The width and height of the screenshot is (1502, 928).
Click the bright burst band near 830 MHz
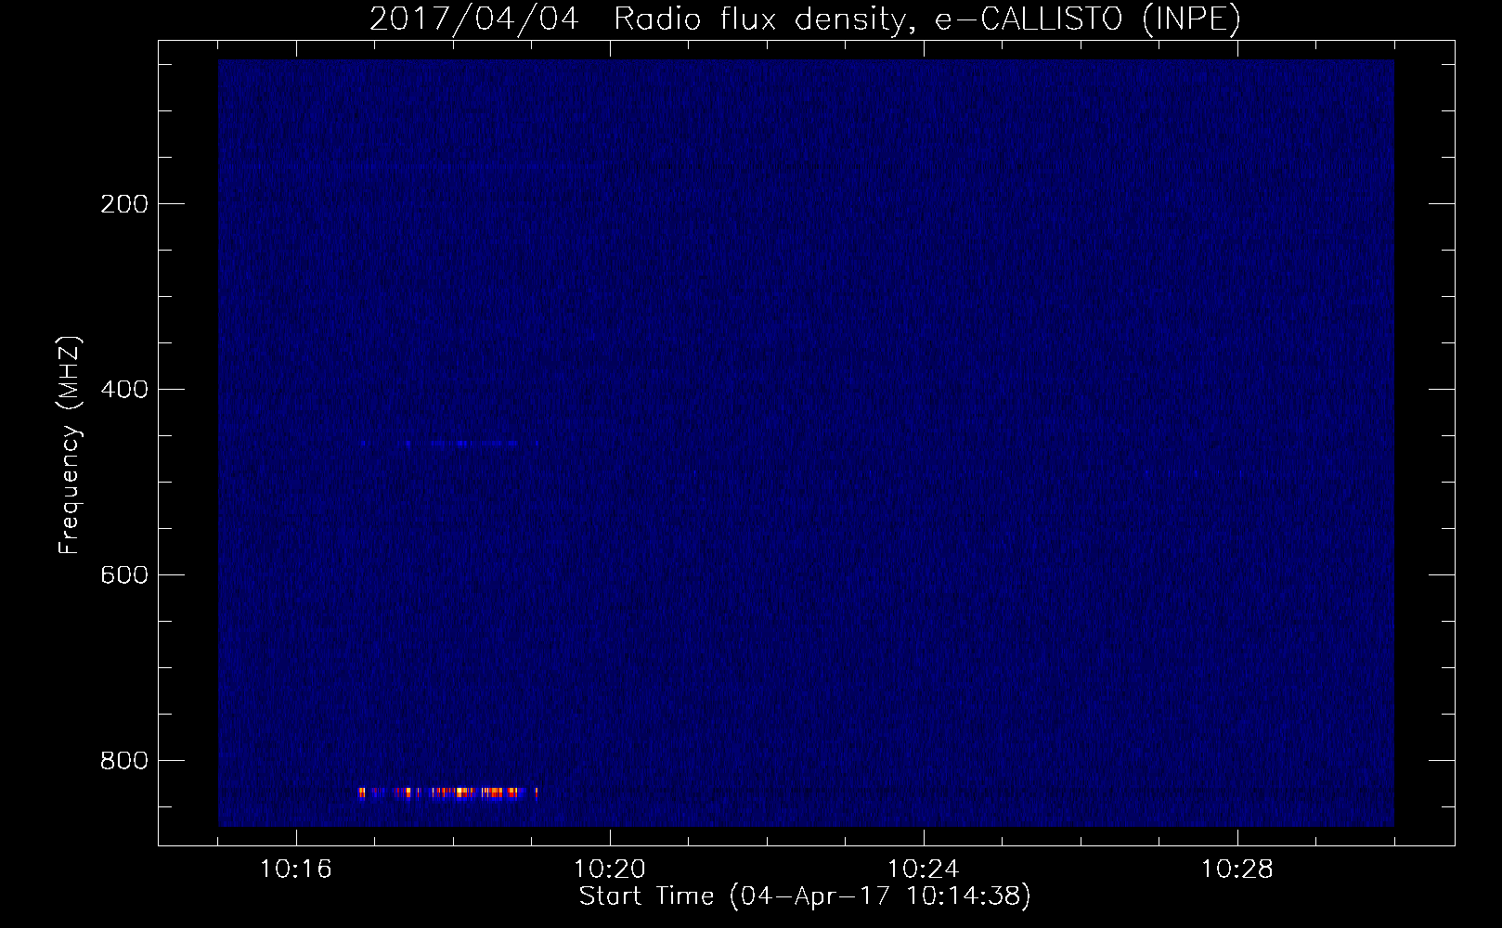click(x=448, y=793)
